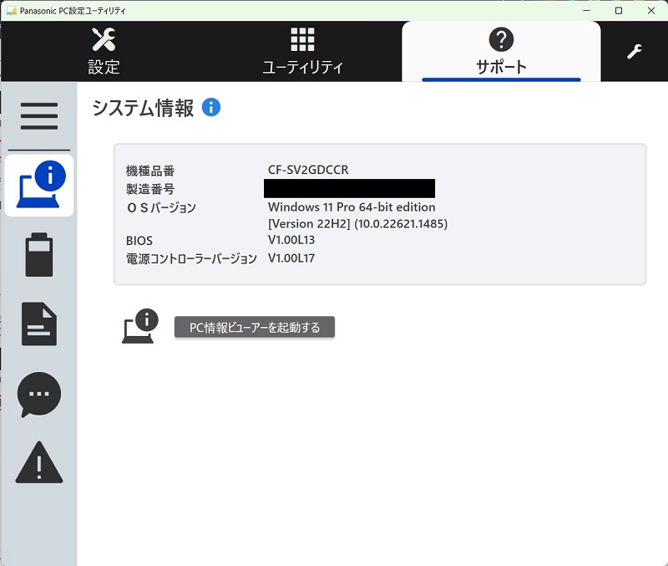Click the 機種品番 label
This screenshot has height=566, width=668.
coord(150,171)
